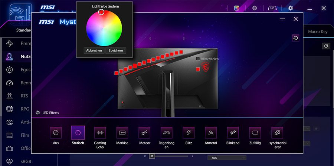Image resolution: width=334 pixels, height=166 pixels.
Task: Choose the Blinkend LED effect
Action: point(233,132)
